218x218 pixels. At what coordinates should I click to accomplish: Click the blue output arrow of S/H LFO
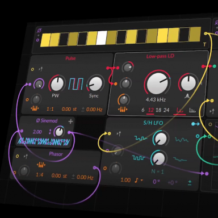click(x=195, y=124)
